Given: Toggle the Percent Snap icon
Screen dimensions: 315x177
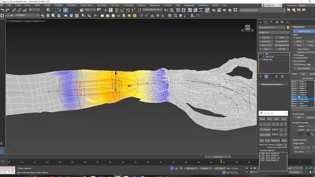Looking at the screenshot, I should [x=128, y=10].
